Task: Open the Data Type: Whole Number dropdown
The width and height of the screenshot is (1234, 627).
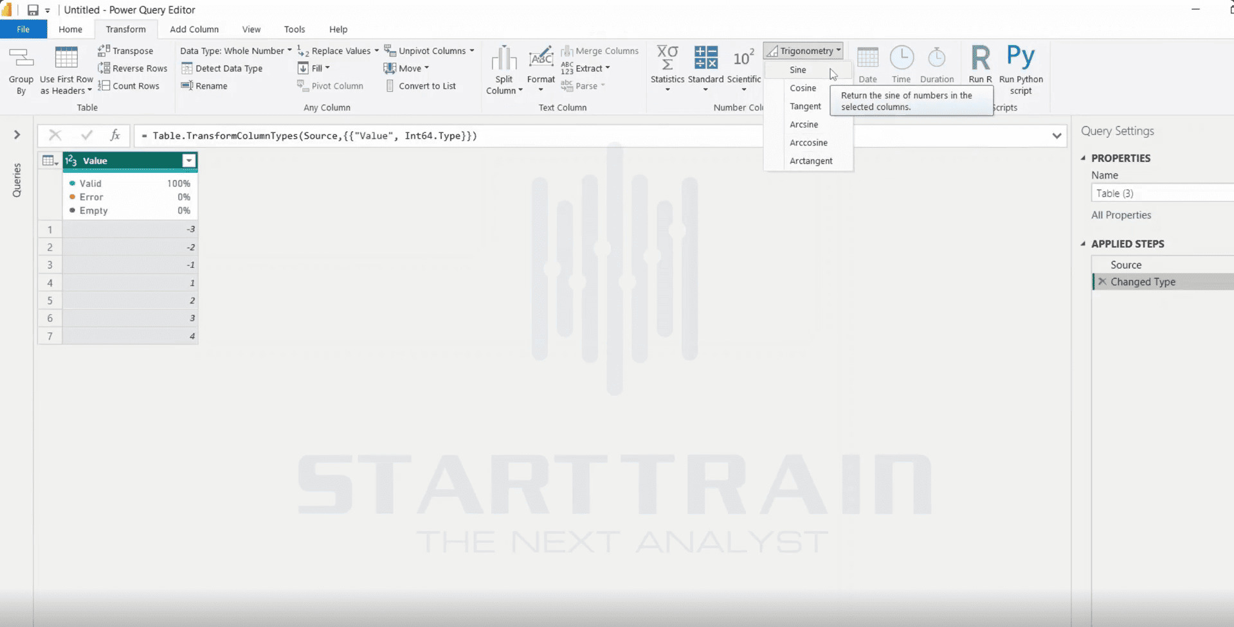Action: click(x=235, y=51)
